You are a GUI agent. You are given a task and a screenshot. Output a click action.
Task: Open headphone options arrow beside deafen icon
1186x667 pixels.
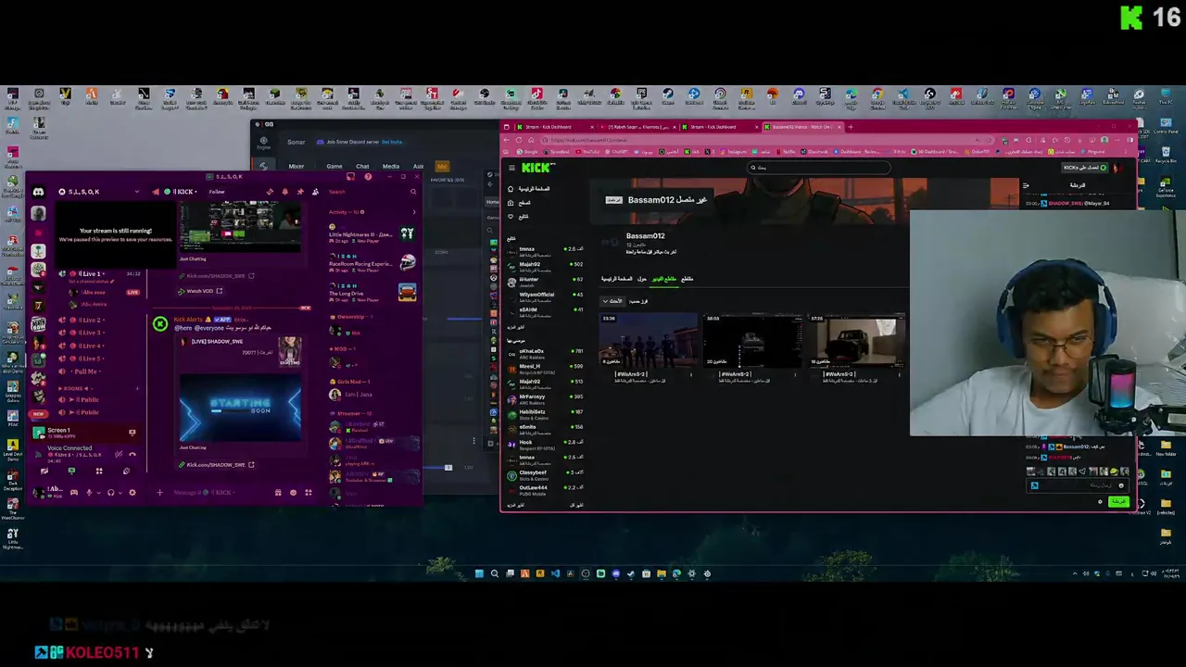click(120, 493)
